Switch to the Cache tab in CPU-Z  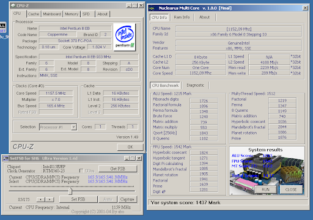(x=34, y=14)
